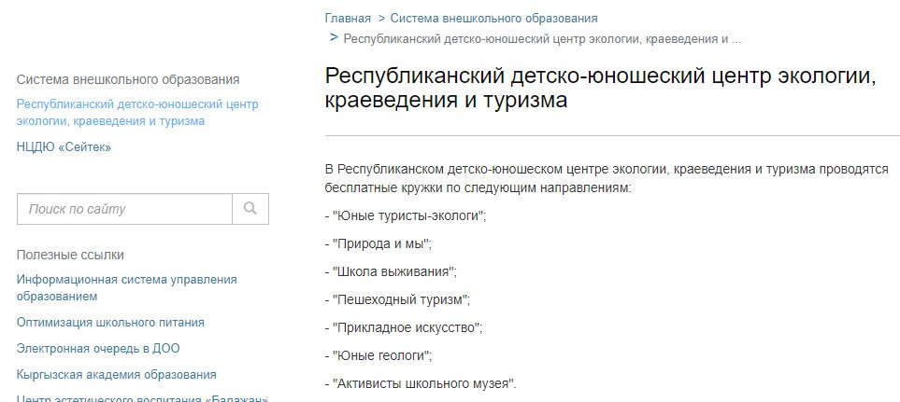
Task: Open sidebar link for центр экологии, краеведения и туризма
Action: pos(137,112)
